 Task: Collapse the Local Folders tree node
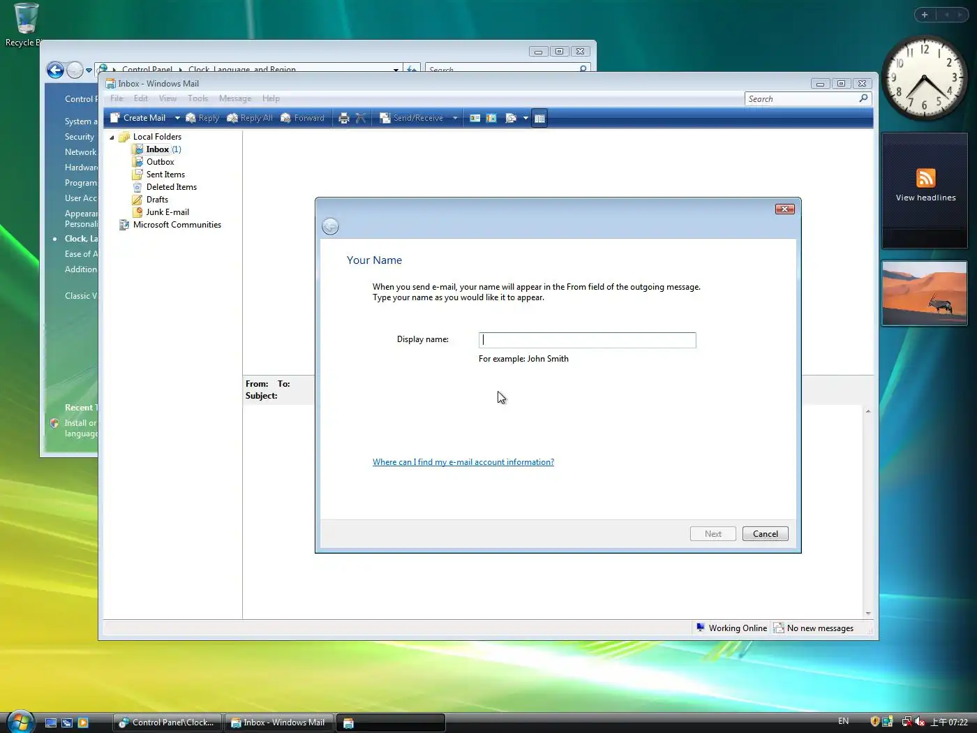coord(112,138)
